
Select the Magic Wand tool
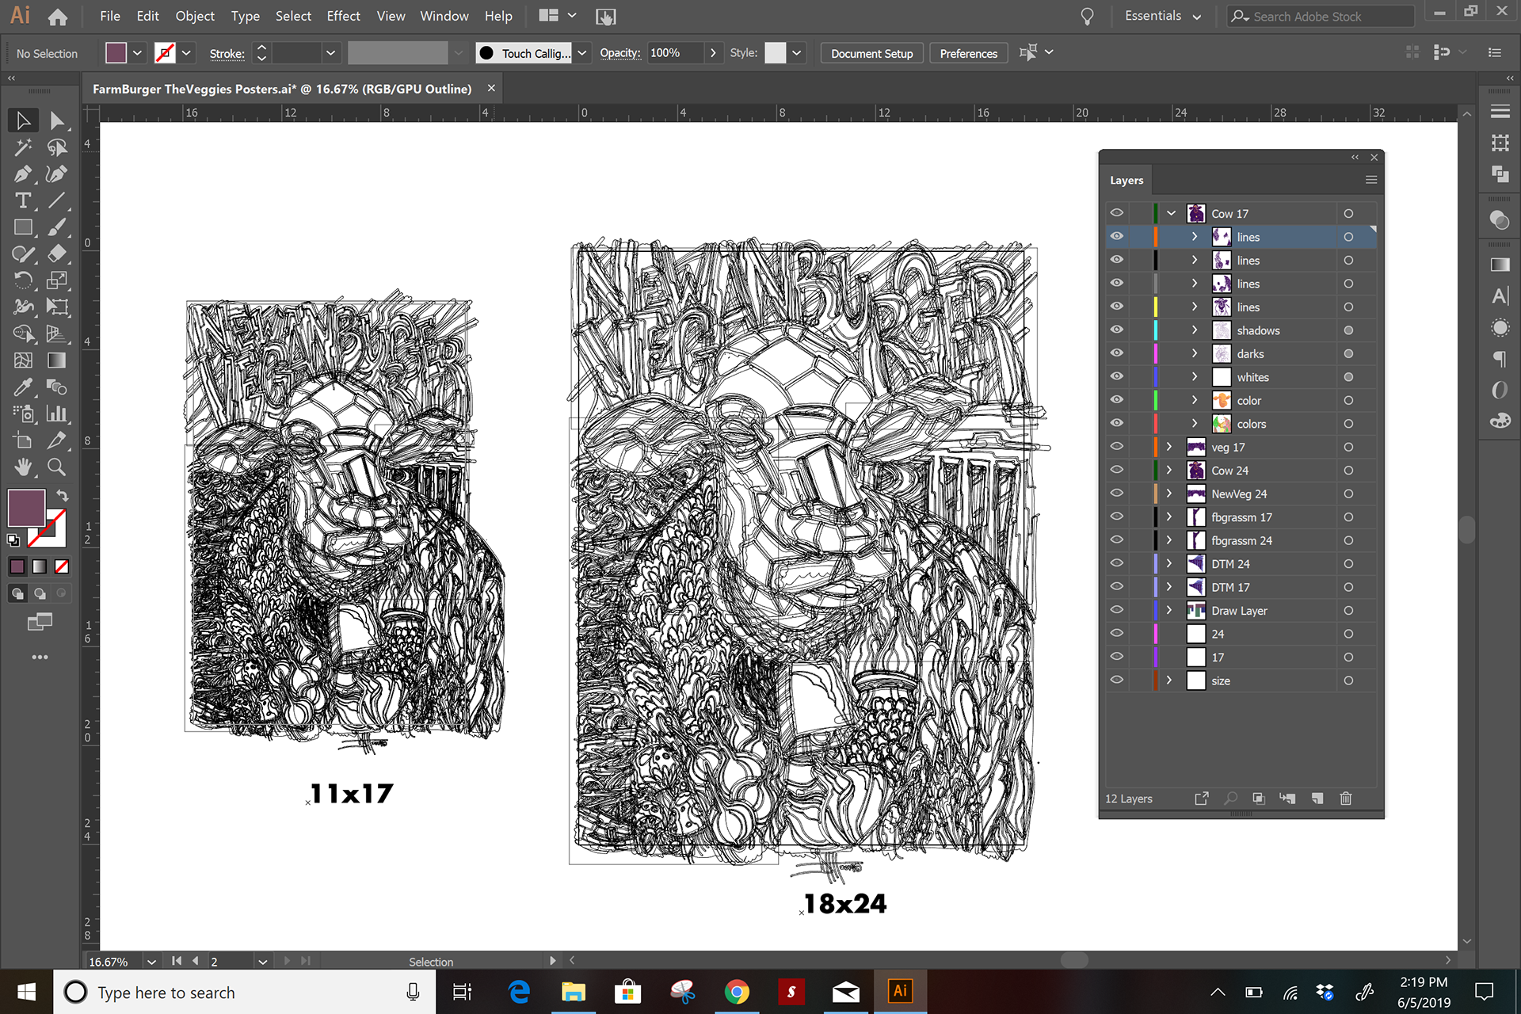pyautogui.click(x=23, y=147)
